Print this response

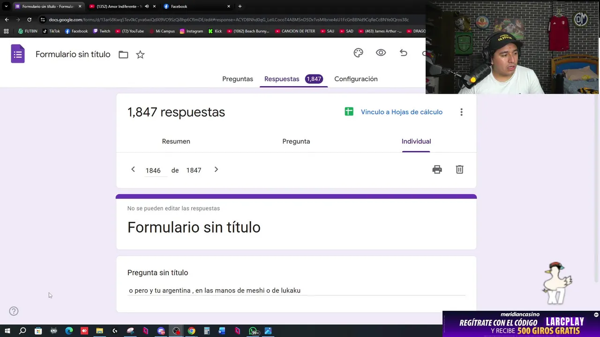click(x=437, y=169)
